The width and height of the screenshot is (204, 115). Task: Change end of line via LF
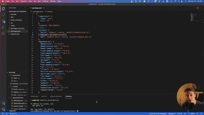point(185,114)
